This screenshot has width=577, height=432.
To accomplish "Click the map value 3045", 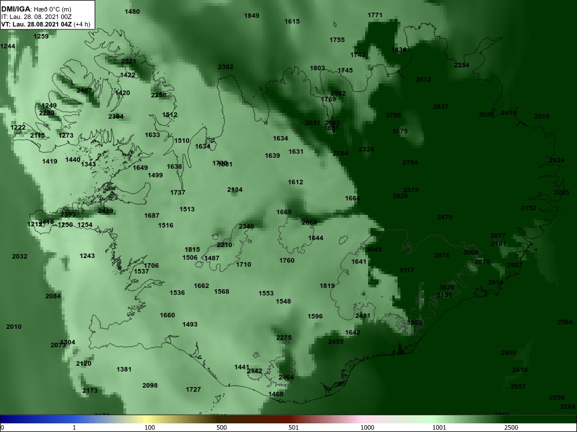I will pos(374,249).
